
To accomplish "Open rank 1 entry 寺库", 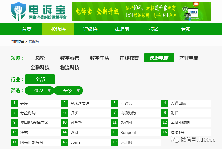I will click(x=36, y=103).
